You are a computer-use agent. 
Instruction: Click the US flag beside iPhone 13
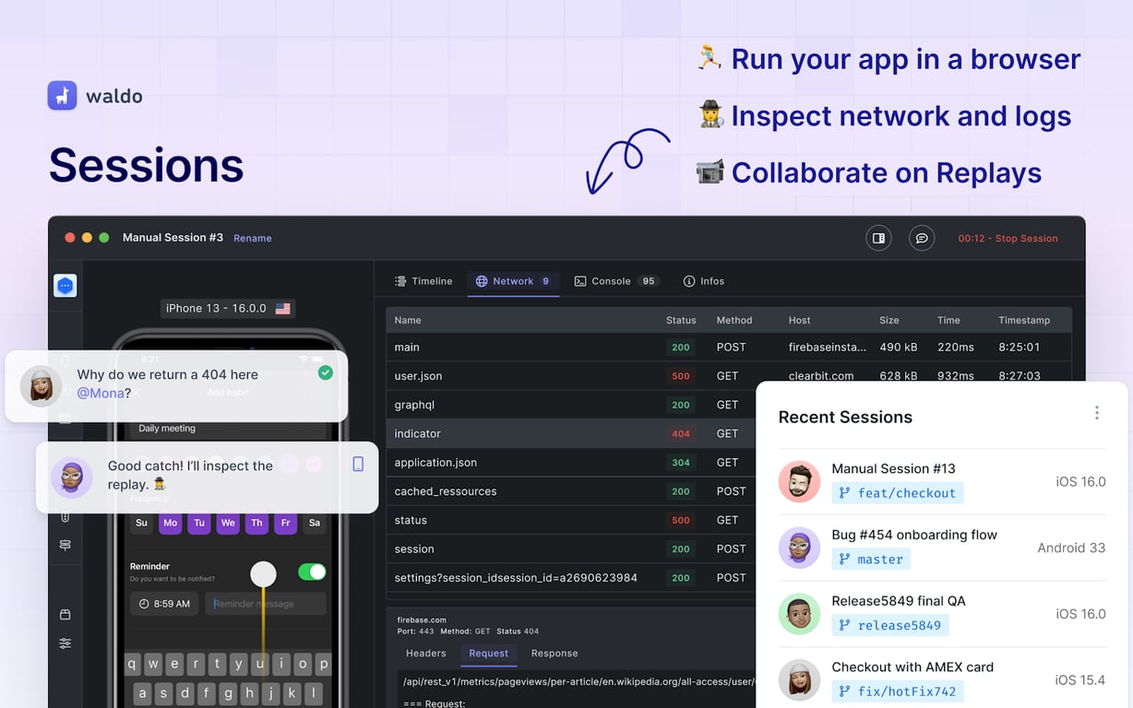tap(282, 309)
